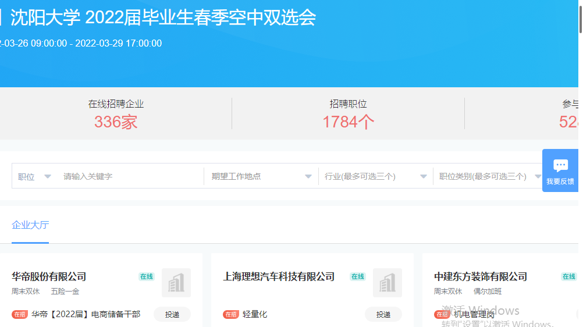This screenshot has height=327, width=583.
Task: Click the 偶尔加班 tag under 中建东方装饰
Action: (488, 292)
